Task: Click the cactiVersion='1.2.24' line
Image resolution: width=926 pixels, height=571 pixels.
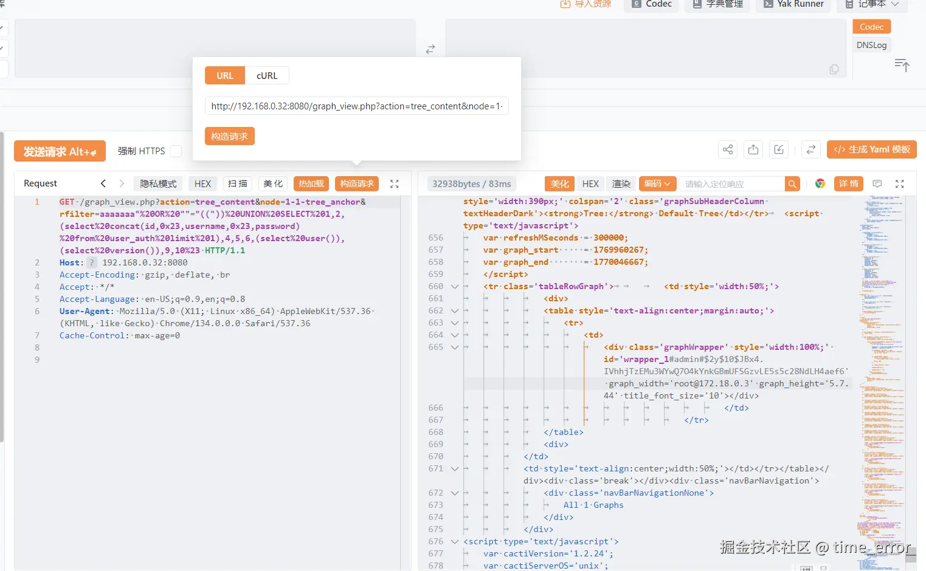Action: 548,553
